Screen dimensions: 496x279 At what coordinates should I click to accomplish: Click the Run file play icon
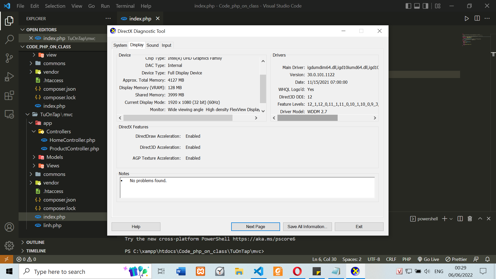point(467,19)
